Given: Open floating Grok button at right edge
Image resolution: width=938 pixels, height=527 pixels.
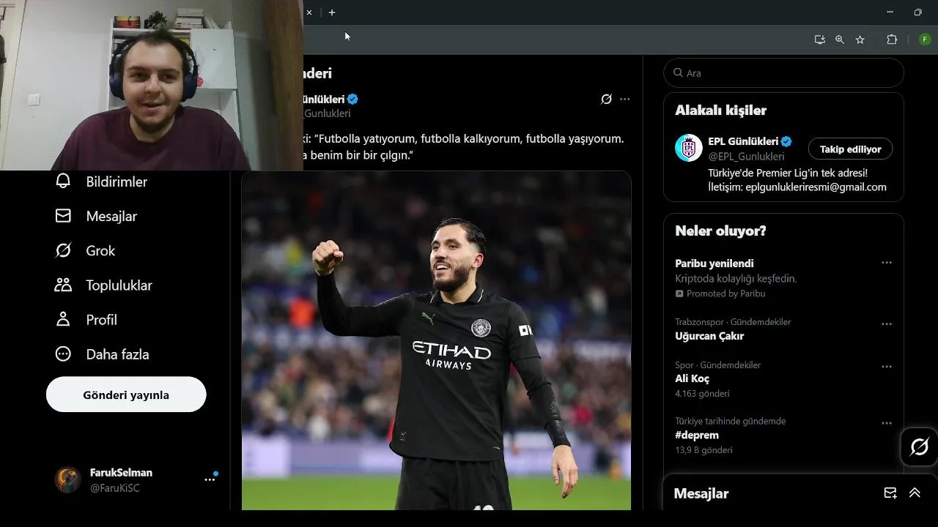Looking at the screenshot, I should click(919, 446).
